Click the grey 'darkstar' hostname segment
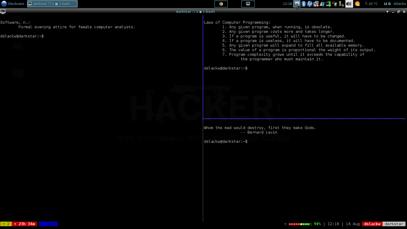407x229 pixels. pyautogui.click(x=394, y=224)
